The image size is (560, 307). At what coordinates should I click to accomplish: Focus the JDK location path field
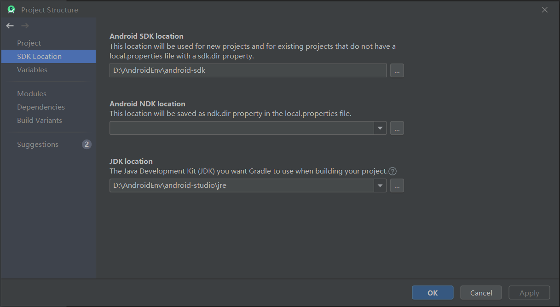click(x=242, y=185)
